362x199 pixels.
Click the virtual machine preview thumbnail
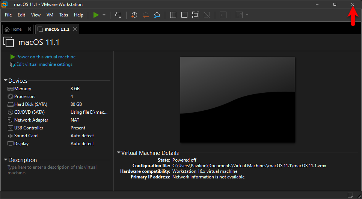coord(237,99)
